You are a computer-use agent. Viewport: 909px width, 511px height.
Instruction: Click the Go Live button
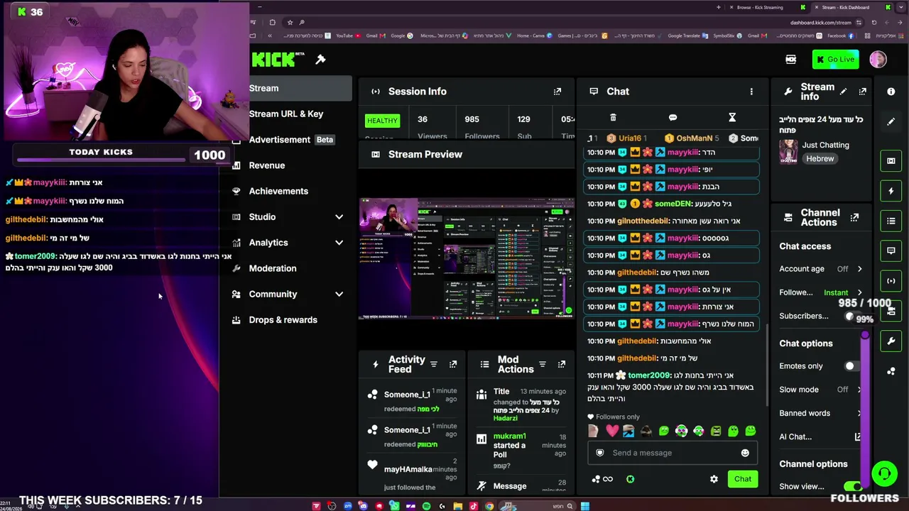pyautogui.click(x=836, y=60)
